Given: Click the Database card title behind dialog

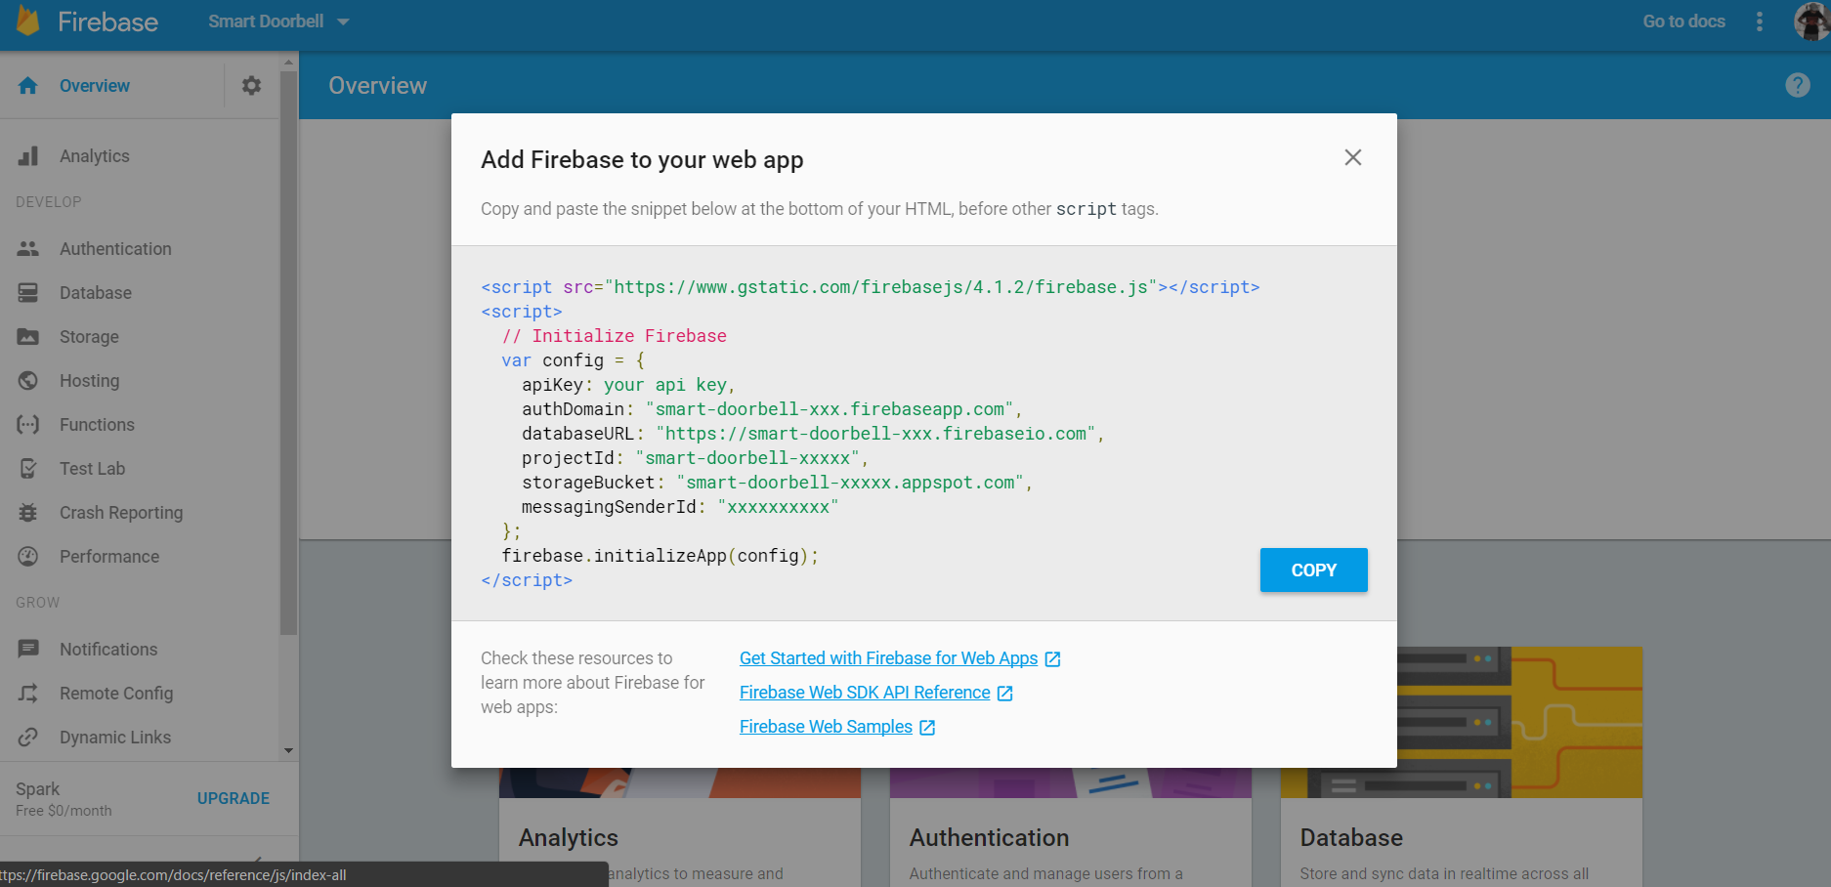Looking at the screenshot, I should pos(1351,838).
